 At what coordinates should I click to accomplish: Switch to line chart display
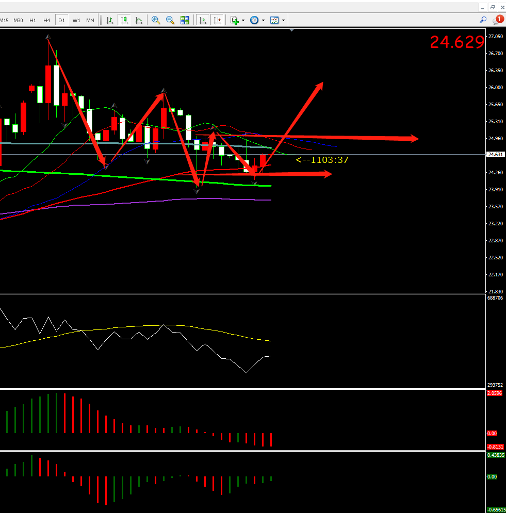click(139, 20)
